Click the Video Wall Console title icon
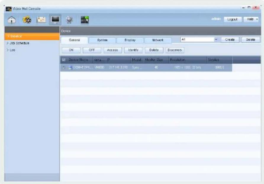264x184 pixels. click(9, 9)
